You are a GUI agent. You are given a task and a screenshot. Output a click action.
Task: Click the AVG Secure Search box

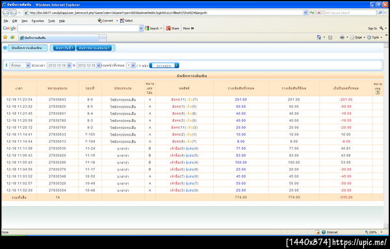coord(350,13)
